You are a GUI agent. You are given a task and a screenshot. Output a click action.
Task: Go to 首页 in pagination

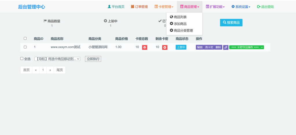(26, 70)
